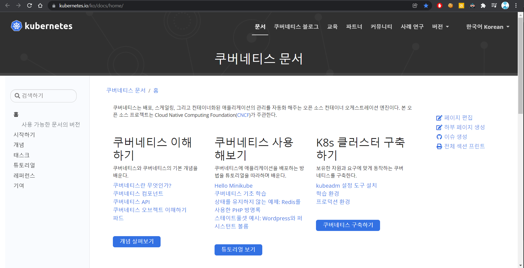
Task: Open the cookie extension icon
Action: (x=450, y=5)
